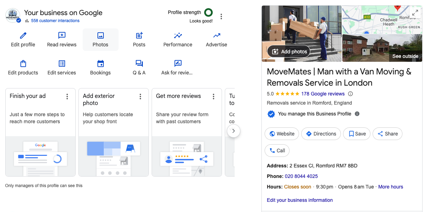Expand the map with the fullscreen icon
The width and height of the screenshot is (425, 212).
point(415,13)
